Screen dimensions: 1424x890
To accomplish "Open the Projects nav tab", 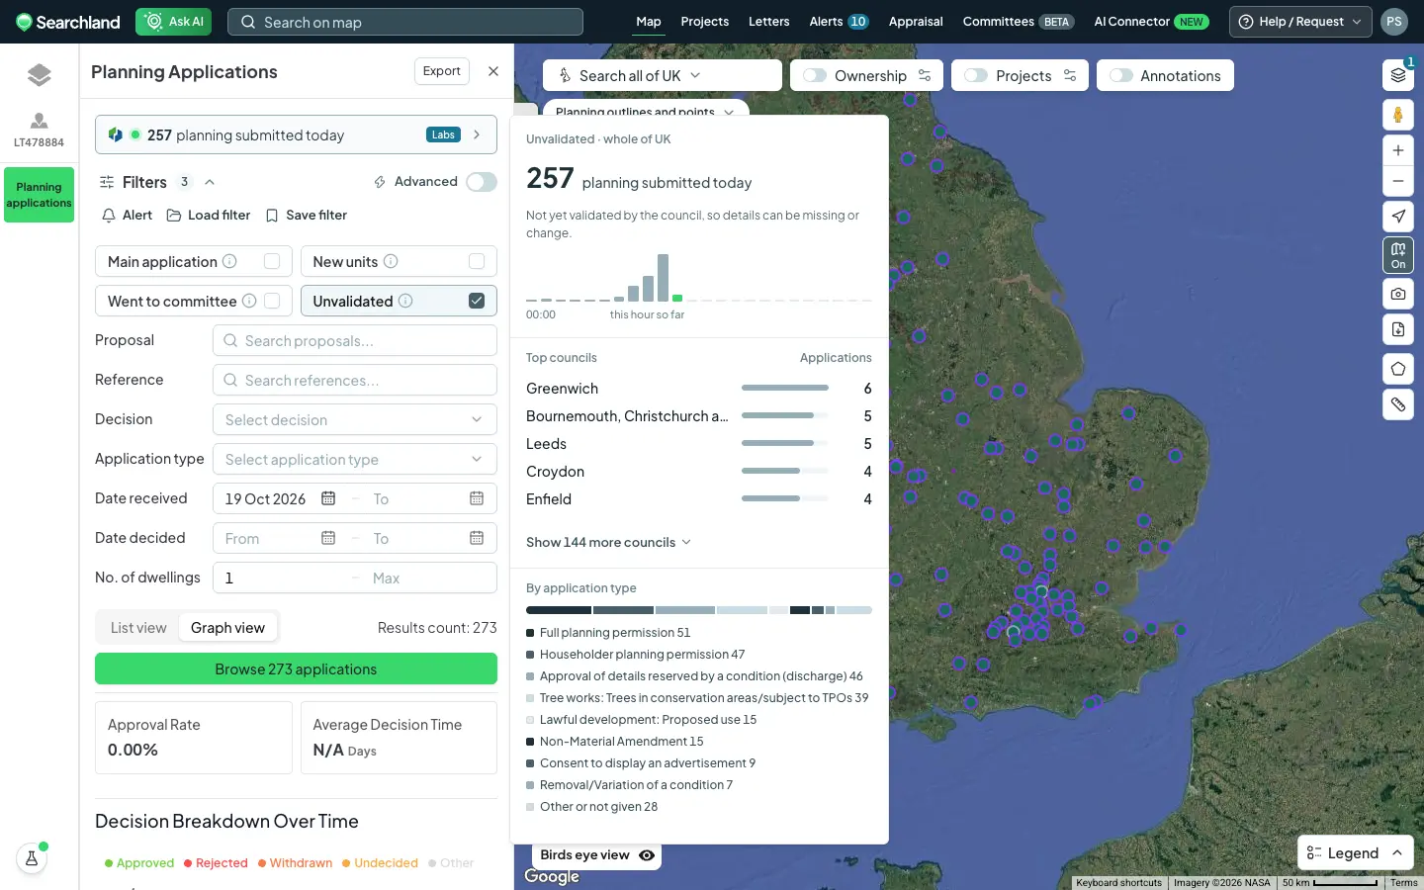I will 705,22.
